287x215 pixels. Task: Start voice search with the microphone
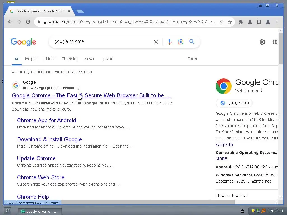(170, 42)
